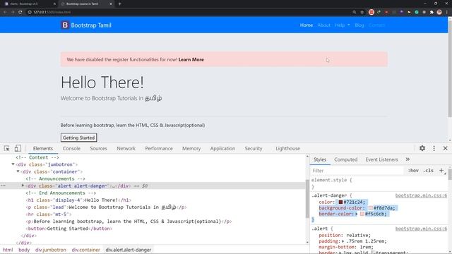Expand the padding shorthand triangle

(x=343, y=241)
